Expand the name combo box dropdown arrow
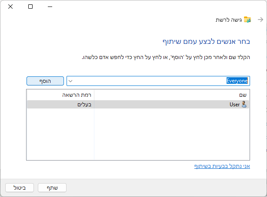Viewport: 267px width, 197px height. (x=71, y=81)
